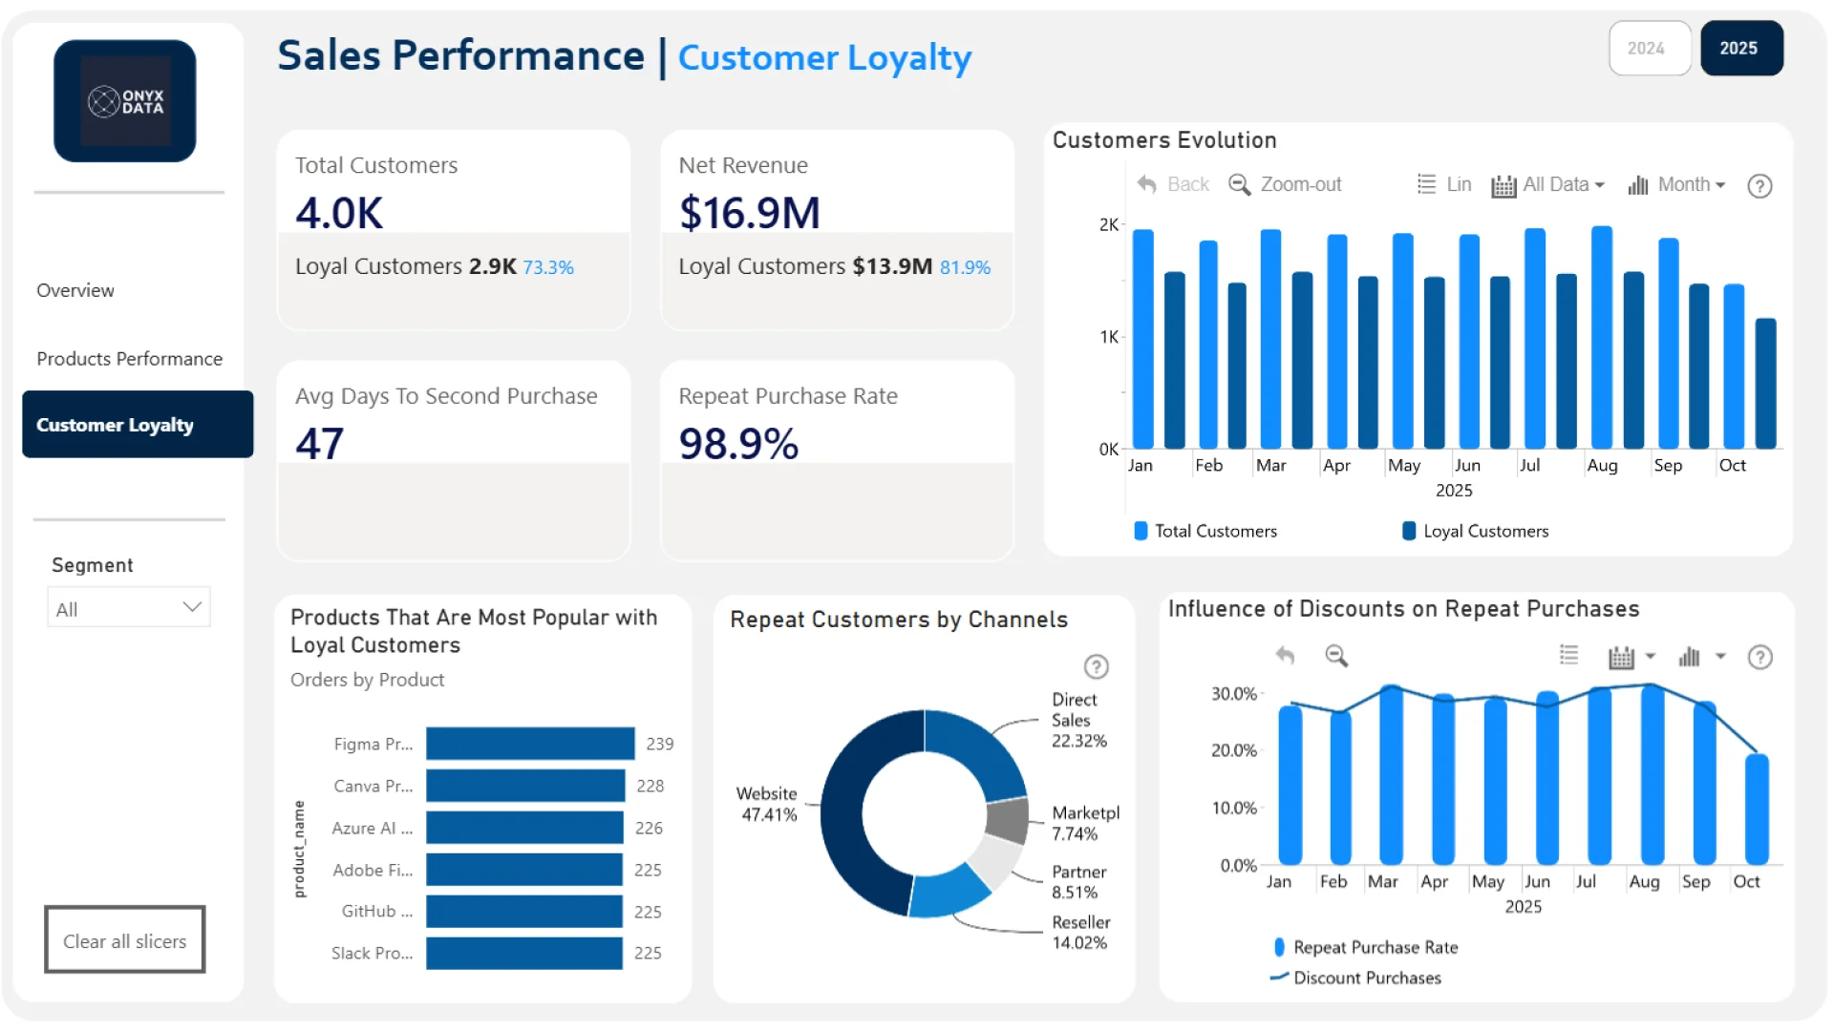Click help icon on Repeat Customers by Channels
Viewport: 1834px width, 1031px height.
tap(1096, 666)
